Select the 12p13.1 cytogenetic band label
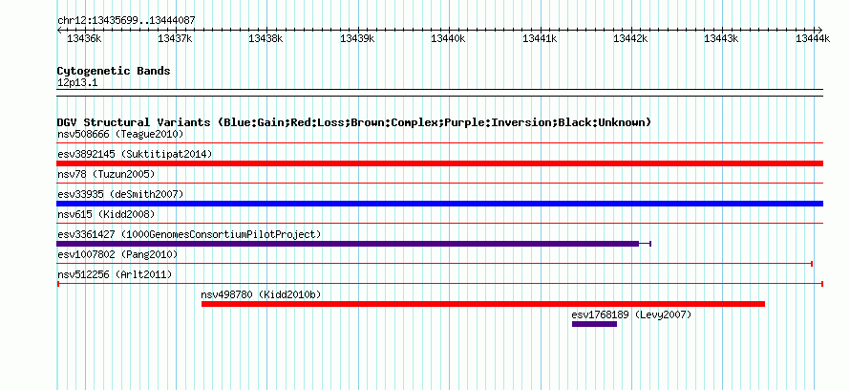 [77, 83]
